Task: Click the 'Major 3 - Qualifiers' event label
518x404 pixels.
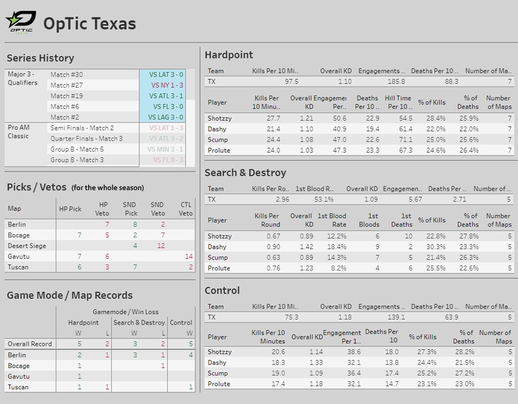Action: 22,78
